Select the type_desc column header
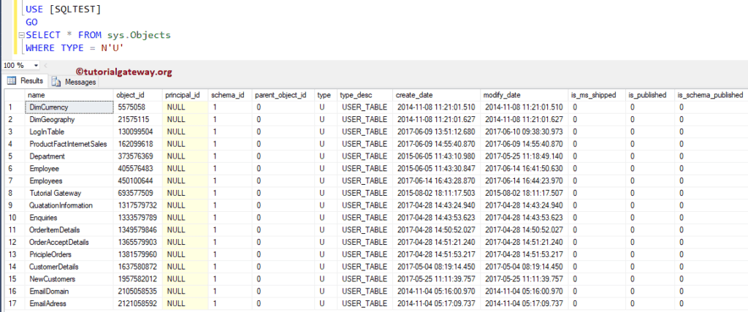 pyautogui.click(x=365, y=95)
